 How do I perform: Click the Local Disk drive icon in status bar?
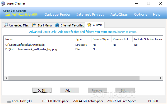pyautogui.click(x=9, y=101)
